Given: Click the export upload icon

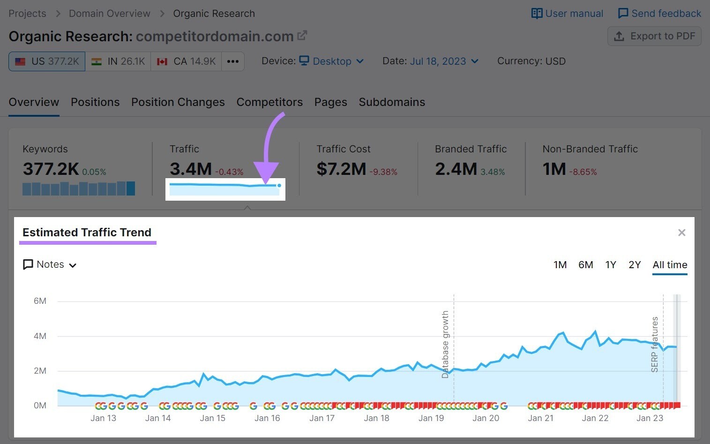Looking at the screenshot, I should (620, 36).
